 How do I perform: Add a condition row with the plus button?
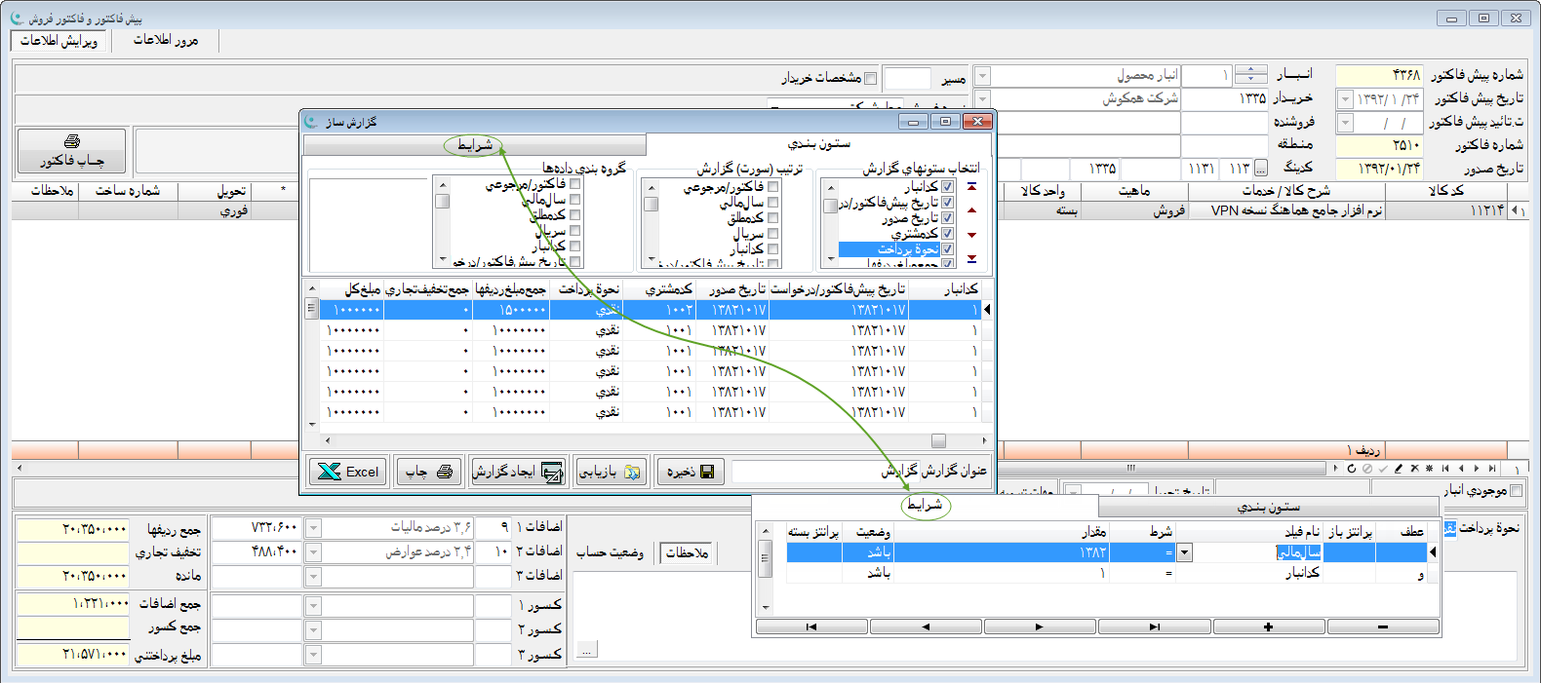pyautogui.click(x=1268, y=627)
